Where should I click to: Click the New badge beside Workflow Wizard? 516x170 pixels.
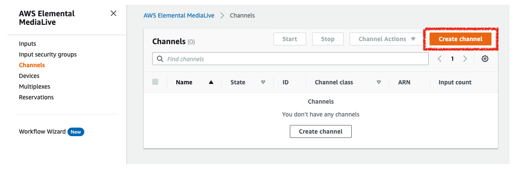pos(76,132)
